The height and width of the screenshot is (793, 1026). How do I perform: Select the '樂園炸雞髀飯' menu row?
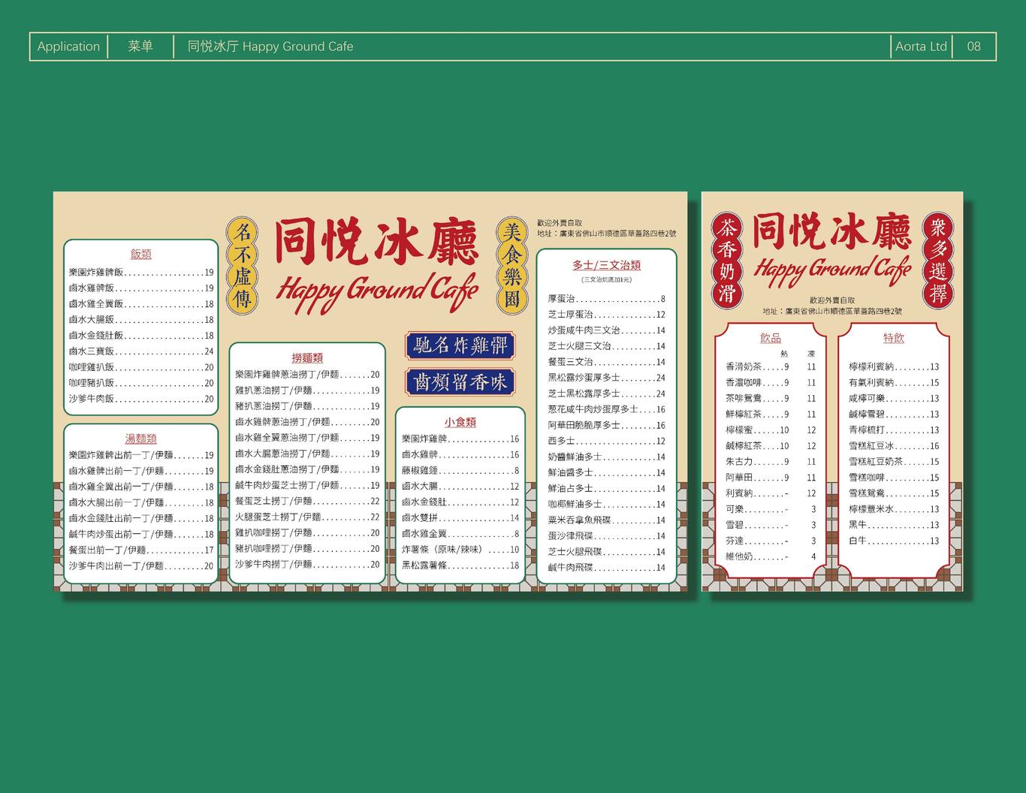(141, 273)
